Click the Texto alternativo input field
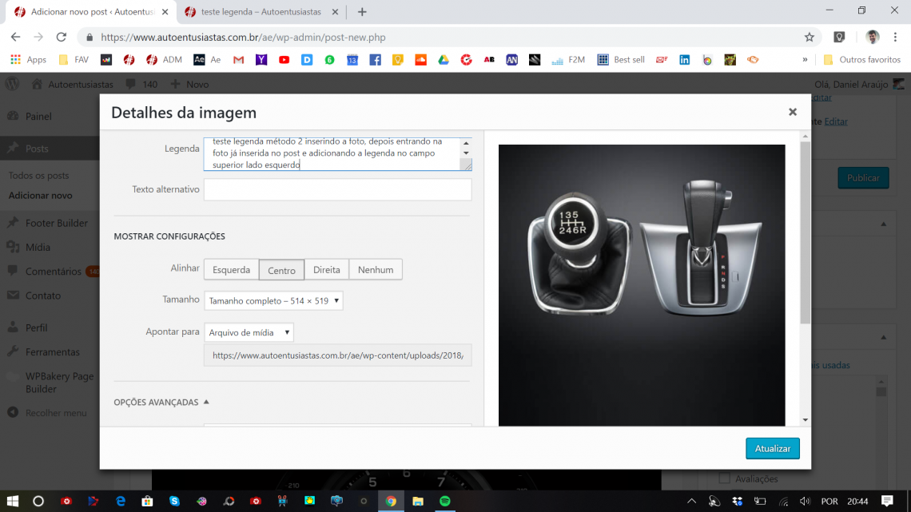Viewport: 911px width, 512px height. [337, 189]
